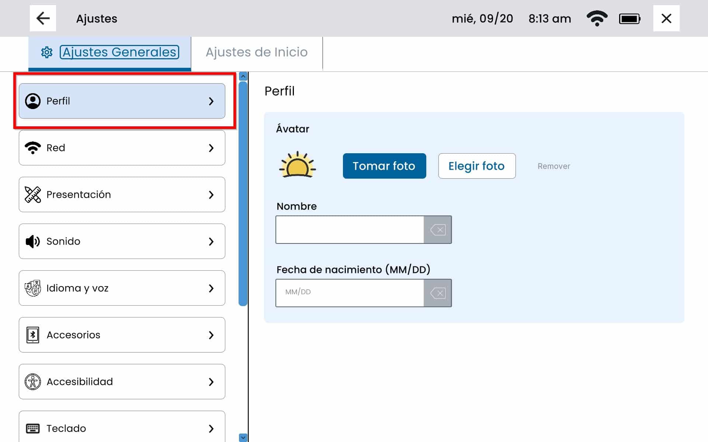Expand the Presentación chevron arrow
The image size is (708, 442).
(211, 194)
